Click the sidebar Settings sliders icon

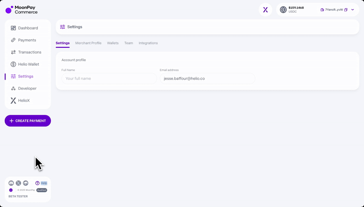tap(13, 76)
